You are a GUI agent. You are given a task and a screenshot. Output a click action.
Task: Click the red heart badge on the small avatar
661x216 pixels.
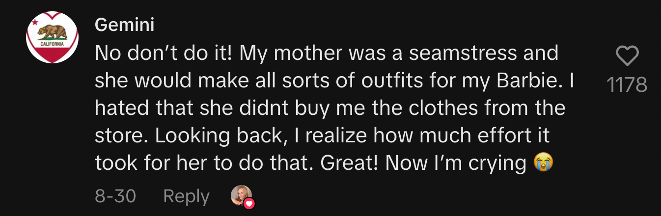point(249,203)
